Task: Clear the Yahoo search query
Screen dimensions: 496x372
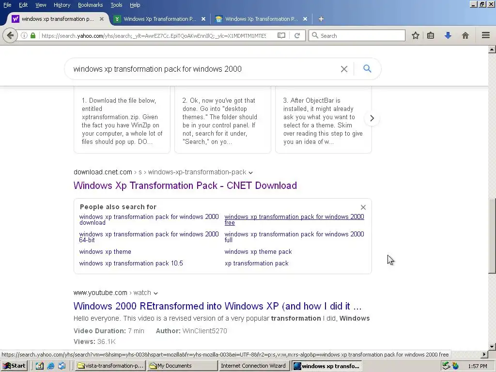Action: [x=344, y=69]
